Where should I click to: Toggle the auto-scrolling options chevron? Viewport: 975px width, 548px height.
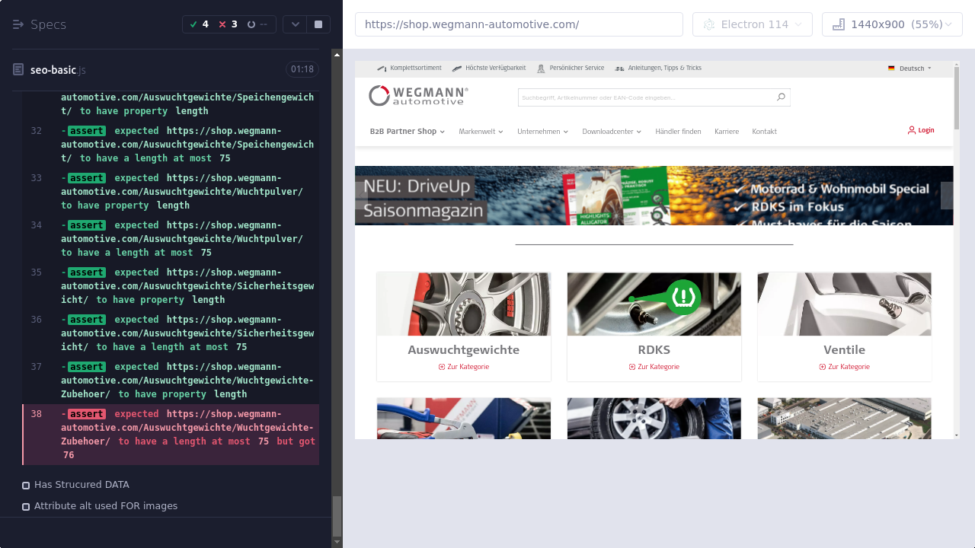click(295, 24)
